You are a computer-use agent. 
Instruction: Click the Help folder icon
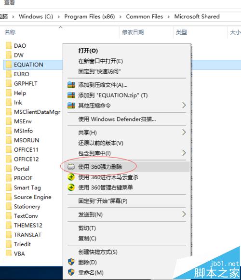(9, 93)
